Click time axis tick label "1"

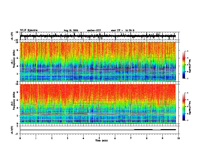point(36,138)
